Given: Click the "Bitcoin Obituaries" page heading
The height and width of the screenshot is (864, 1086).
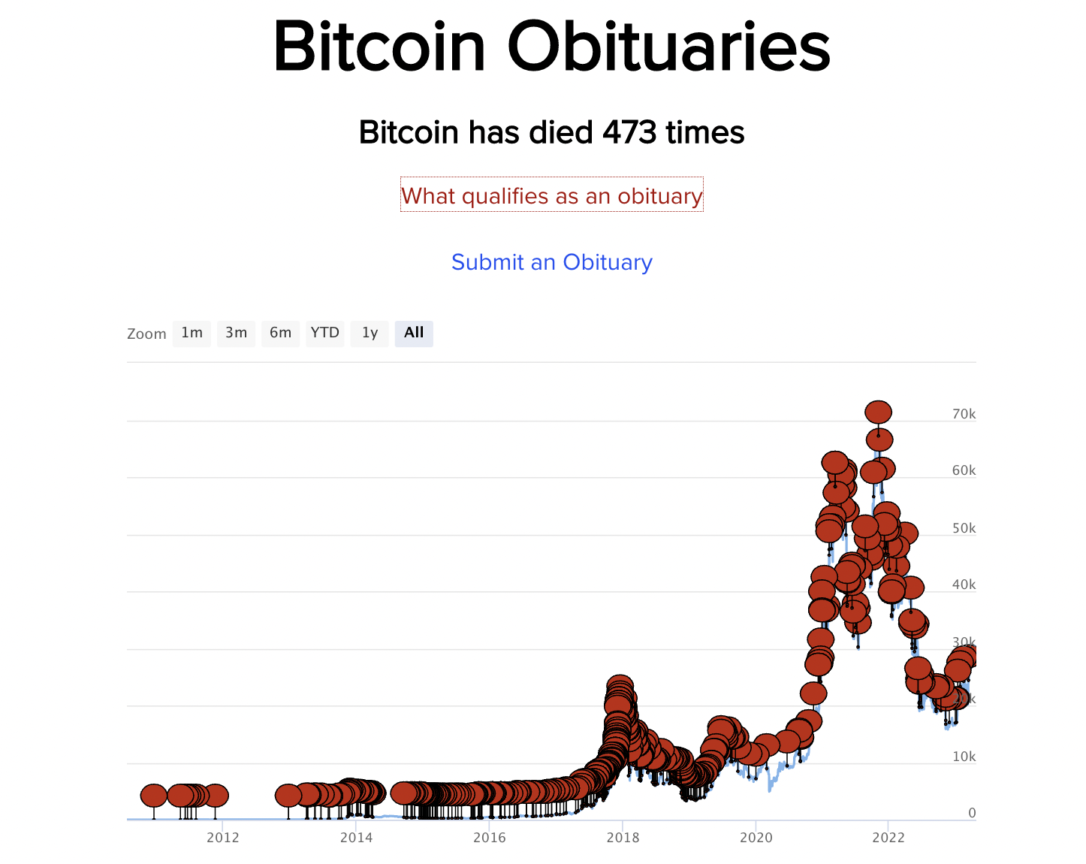Looking at the screenshot, I should 551,47.
